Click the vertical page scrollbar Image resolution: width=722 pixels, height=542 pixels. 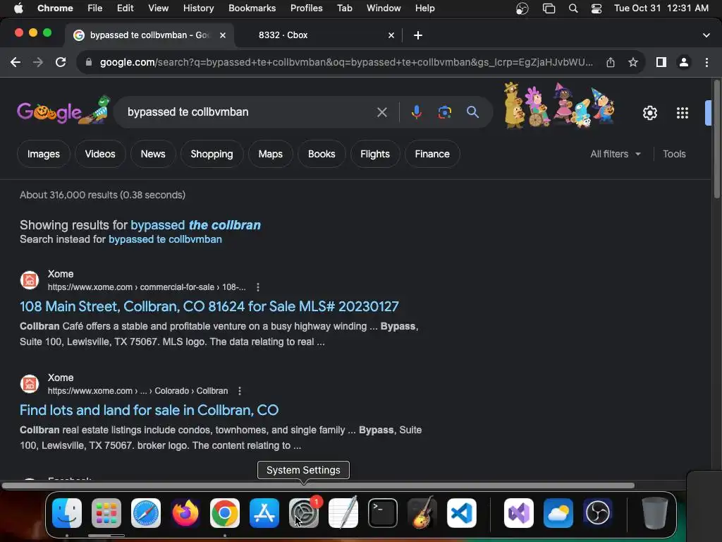(717, 138)
